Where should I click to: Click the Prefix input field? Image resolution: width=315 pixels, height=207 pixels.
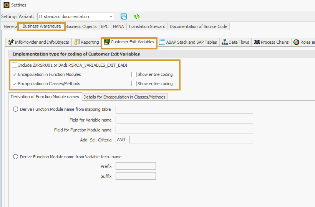(136, 166)
